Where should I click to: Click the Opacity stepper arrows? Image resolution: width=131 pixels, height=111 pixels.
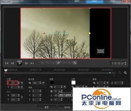(x=40, y=83)
